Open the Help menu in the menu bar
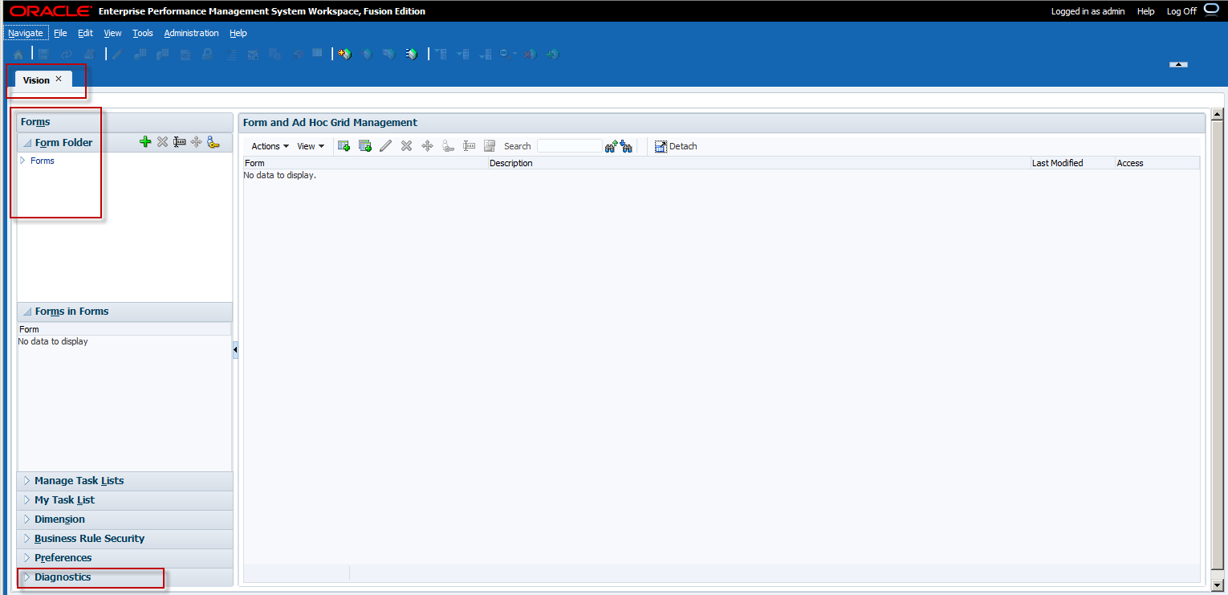 click(x=238, y=33)
